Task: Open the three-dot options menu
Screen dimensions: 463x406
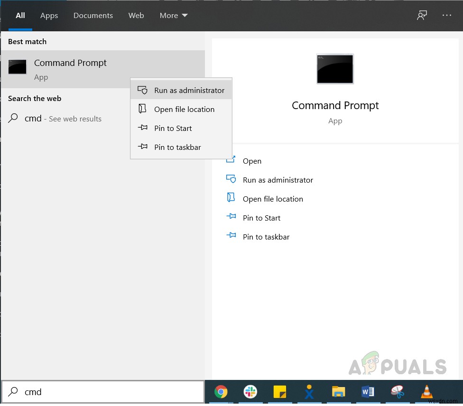Action: [447, 16]
